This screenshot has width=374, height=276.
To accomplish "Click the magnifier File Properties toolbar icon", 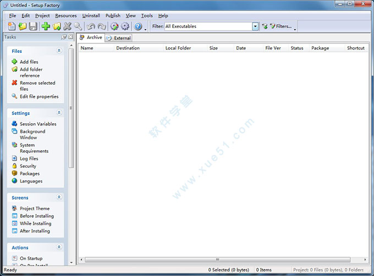I will [78, 26].
